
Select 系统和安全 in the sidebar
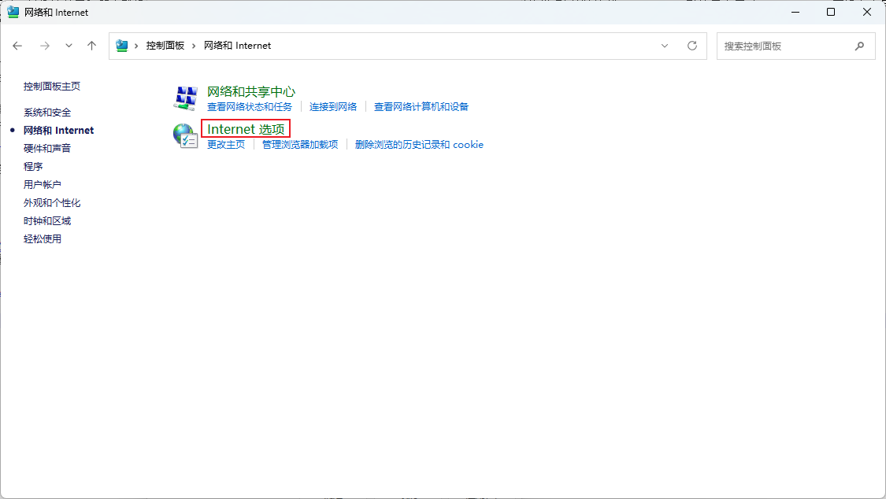coord(49,112)
